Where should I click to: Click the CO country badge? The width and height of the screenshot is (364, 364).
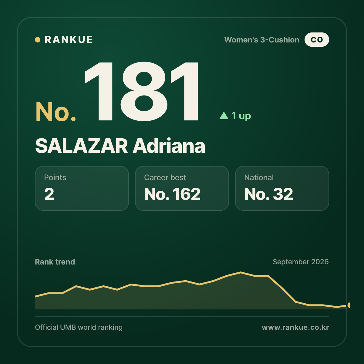[317, 40]
